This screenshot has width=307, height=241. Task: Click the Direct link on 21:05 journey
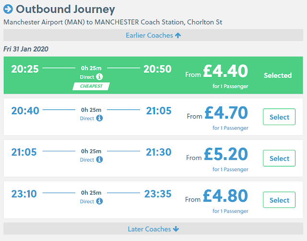pos(87,160)
